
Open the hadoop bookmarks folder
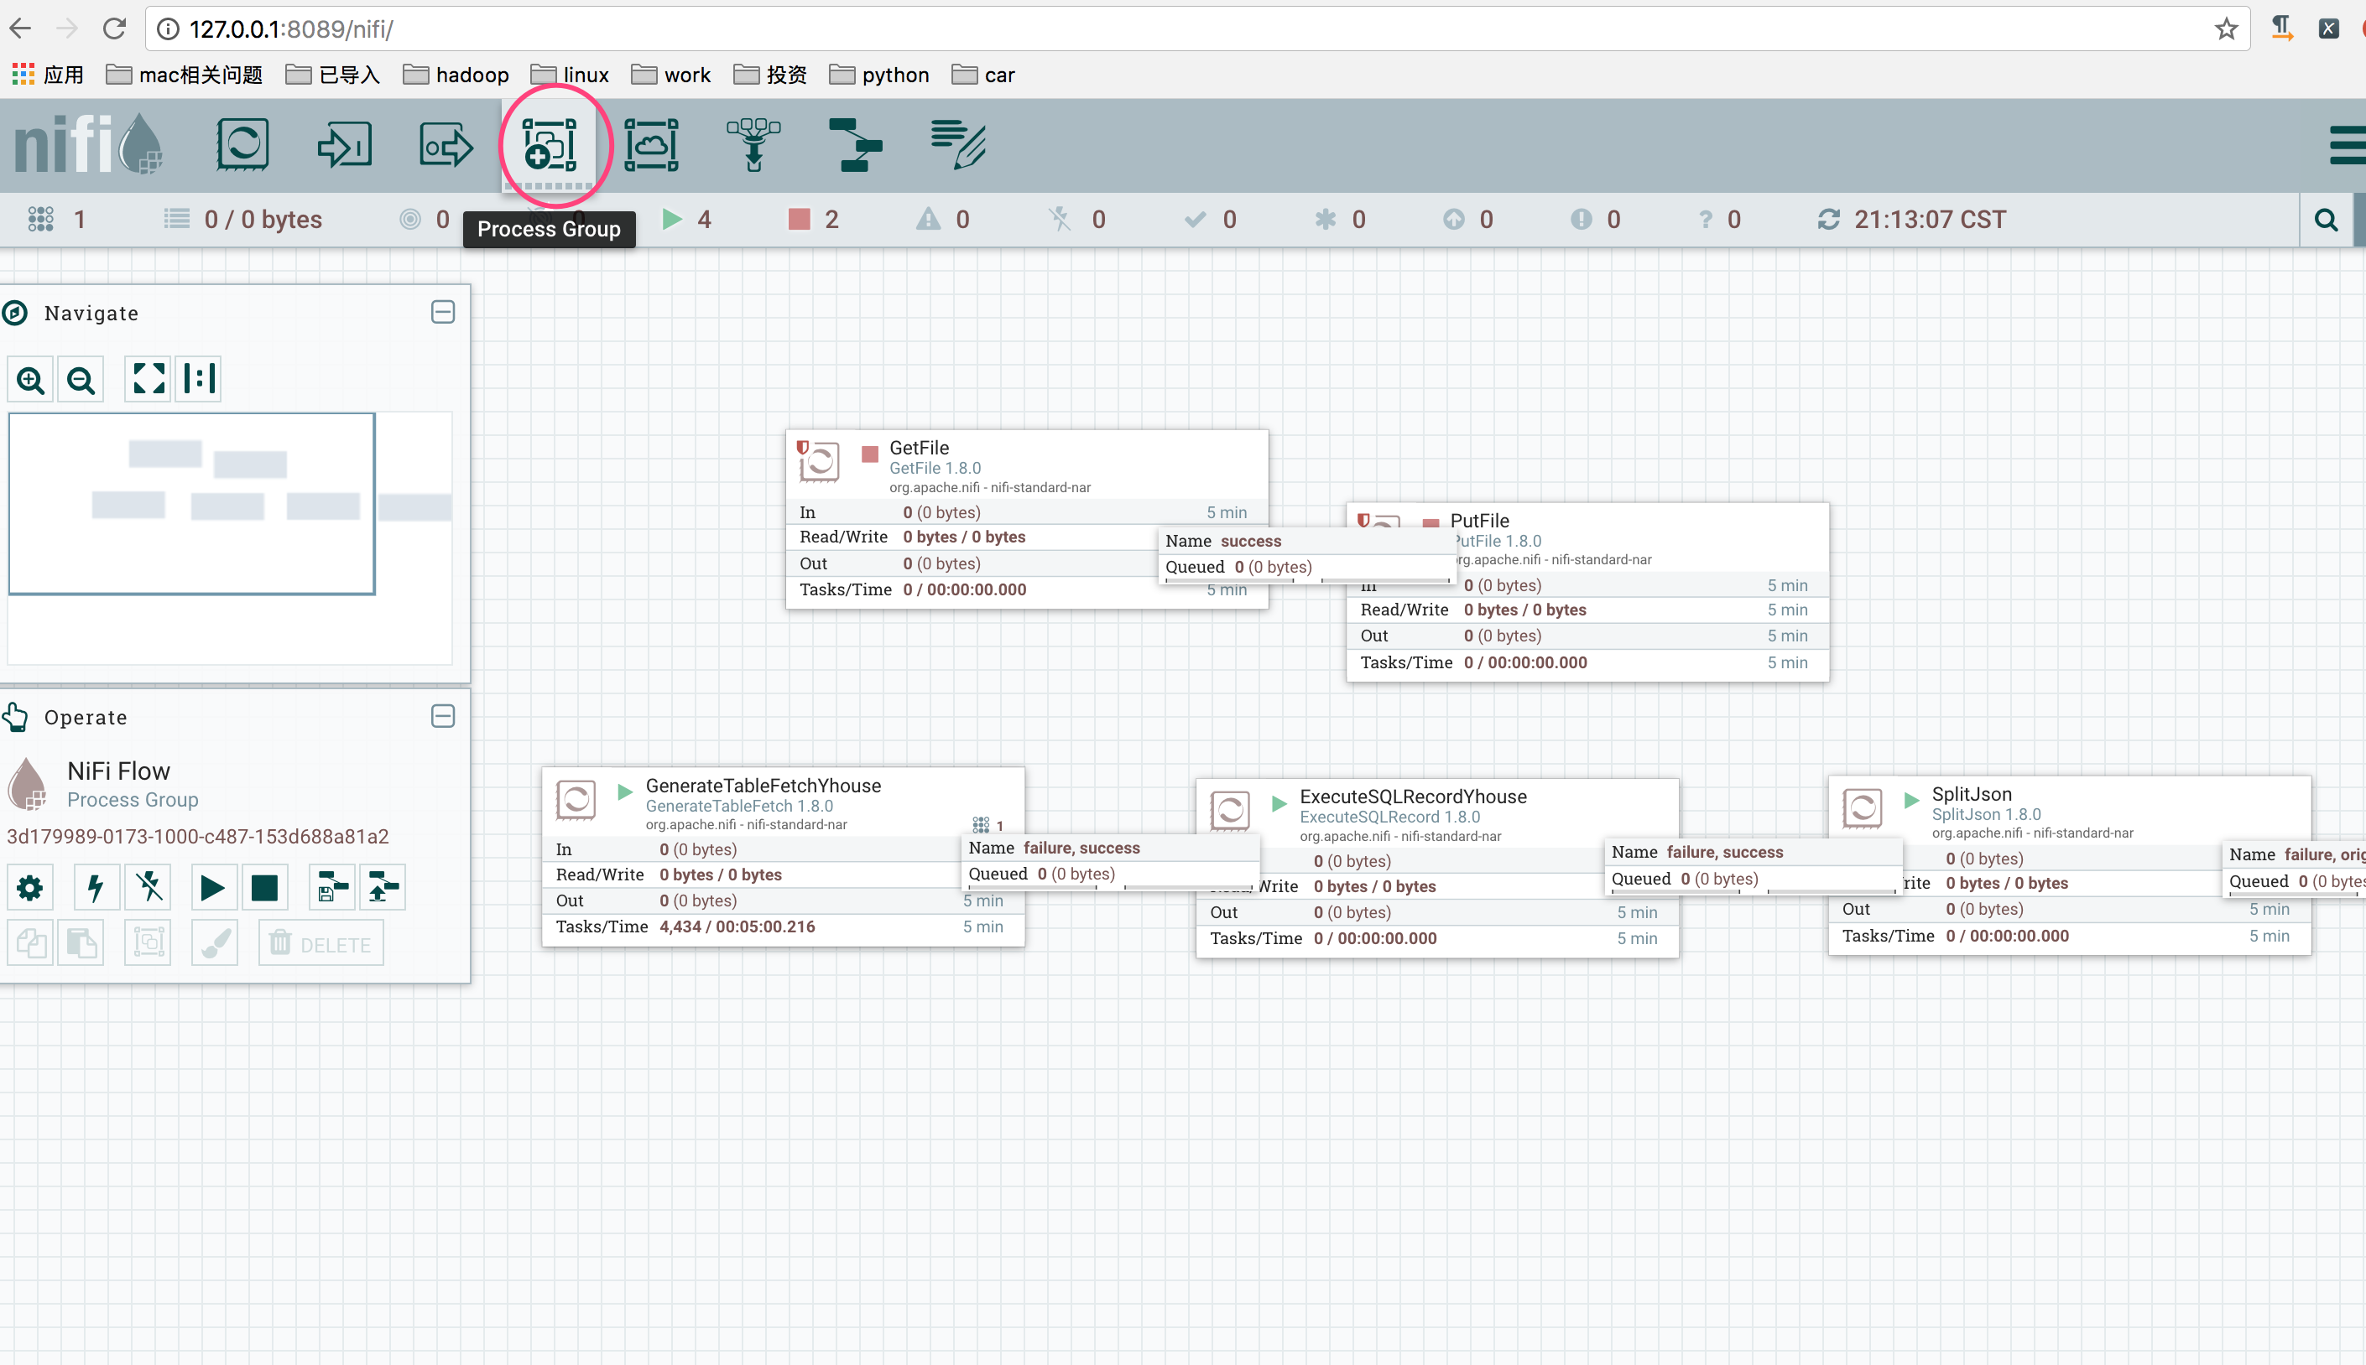[x=456, y=75]
